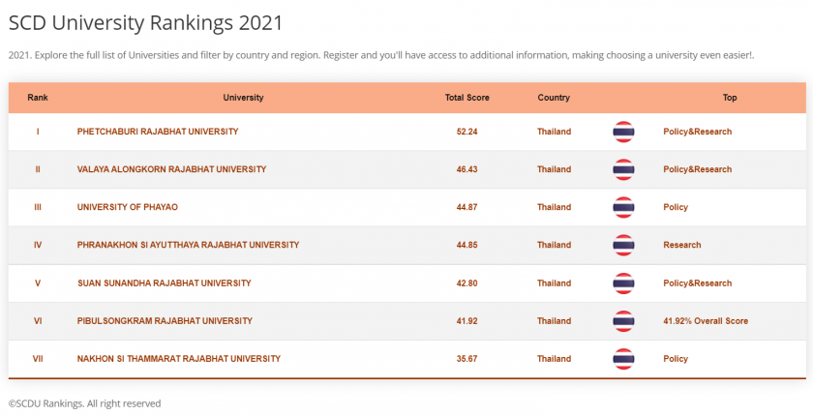Viewport: 813px width, 416px height.
Task: Click Thailand flag beside Valaya Alongkorn Rajabhat University
Action: [623, 169]
